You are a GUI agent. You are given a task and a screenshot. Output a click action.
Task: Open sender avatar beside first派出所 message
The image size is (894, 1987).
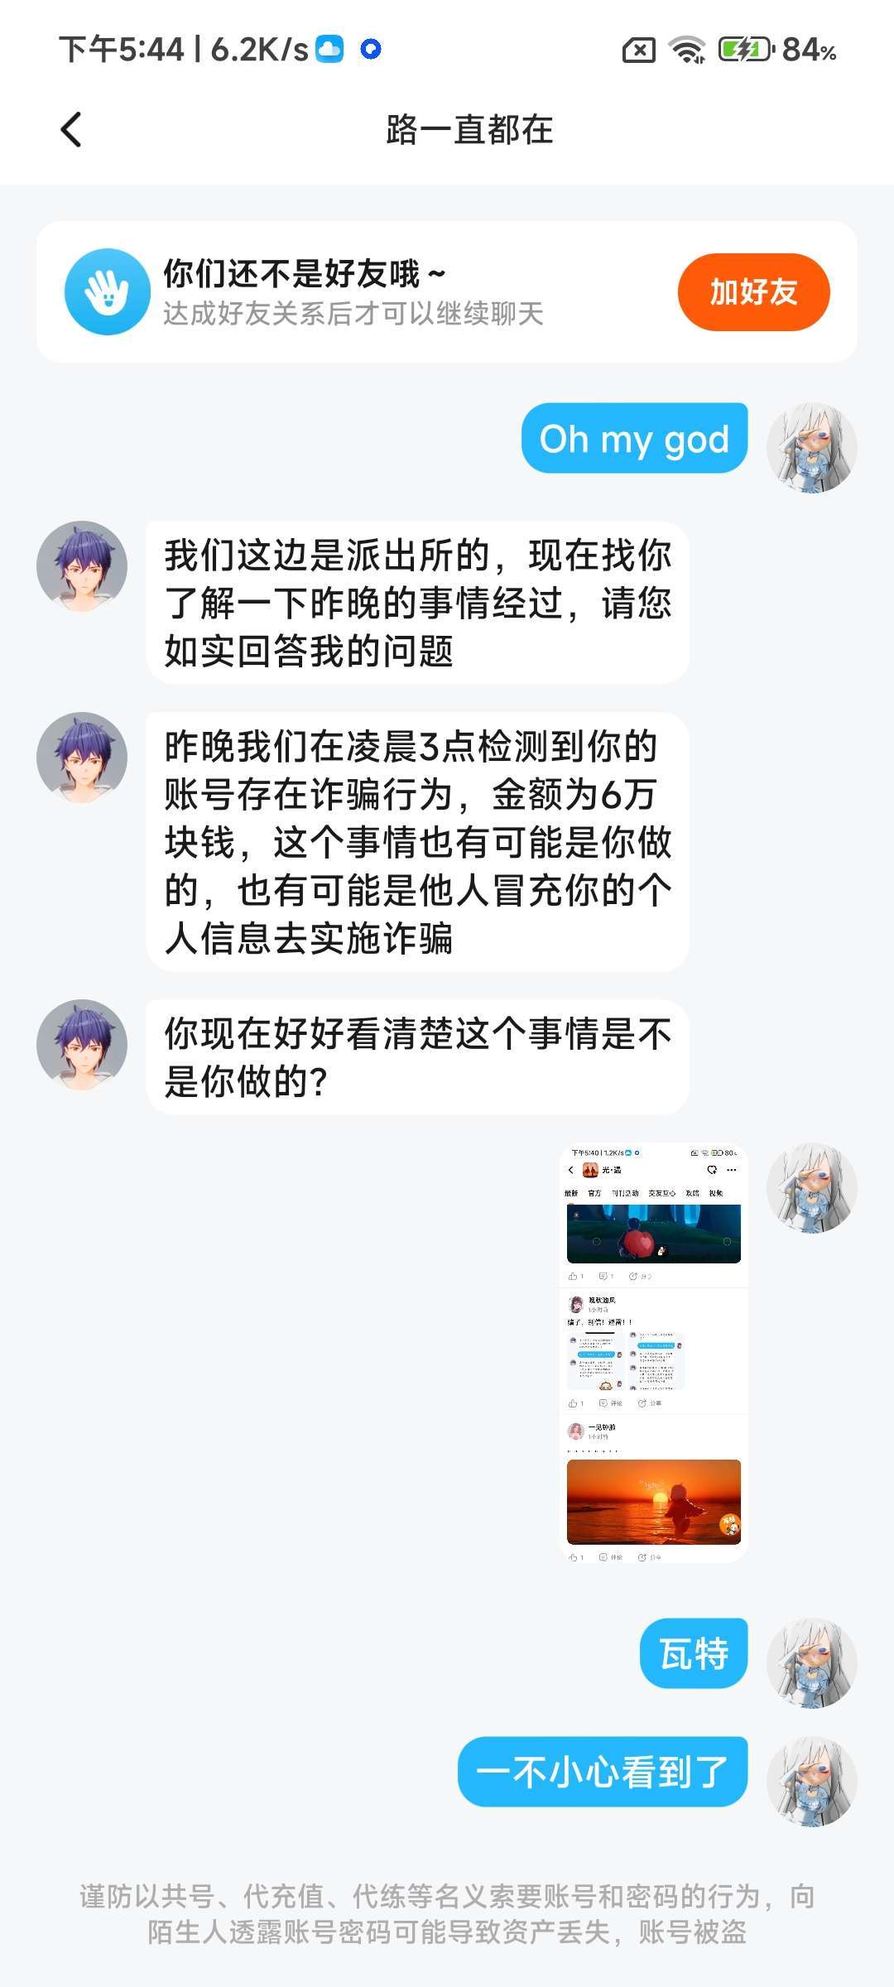[82, 566]
